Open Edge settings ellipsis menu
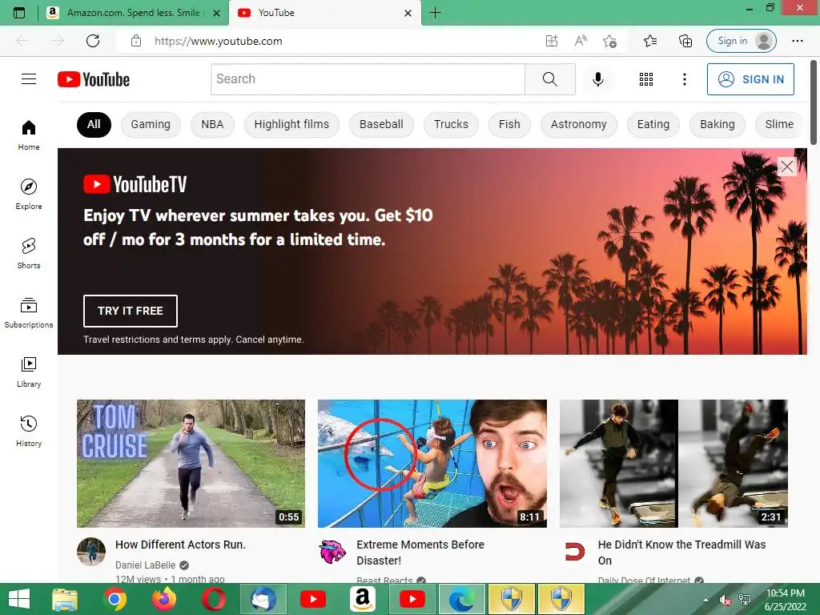The image size is (820, 615). point(797,41)
